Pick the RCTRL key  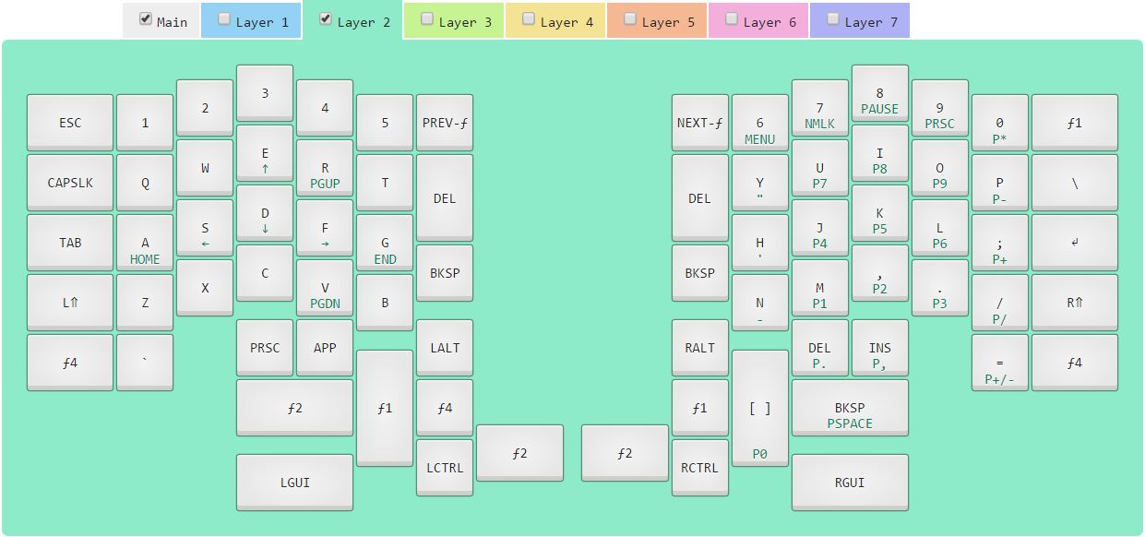(x=699, y=467)
